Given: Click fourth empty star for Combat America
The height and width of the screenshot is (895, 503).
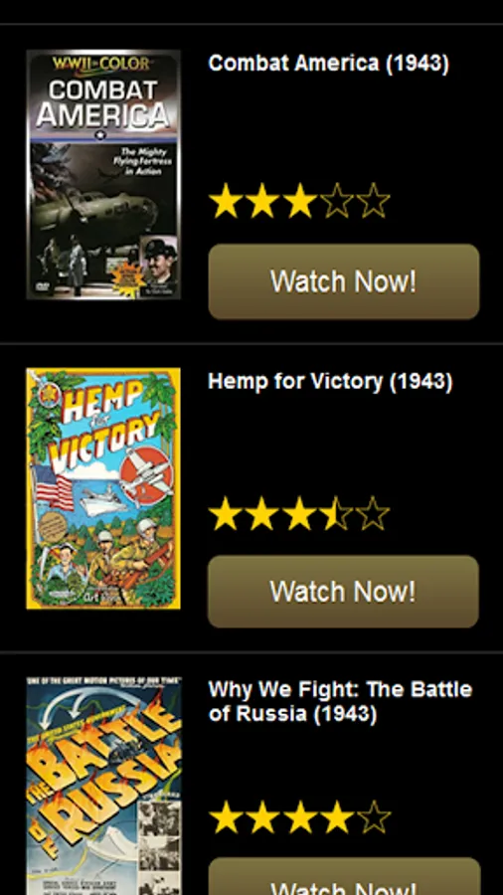Looking at the screenshot, I should [336, 200].
